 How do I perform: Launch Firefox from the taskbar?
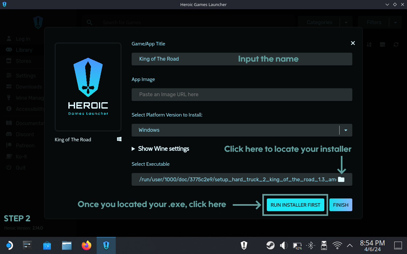tap(86, 245)
